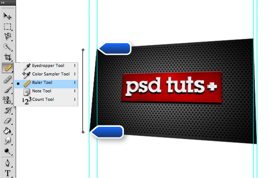The image size is (268, 178).
Task: Click the ruler line top endpoint
Action: (83, 50)
